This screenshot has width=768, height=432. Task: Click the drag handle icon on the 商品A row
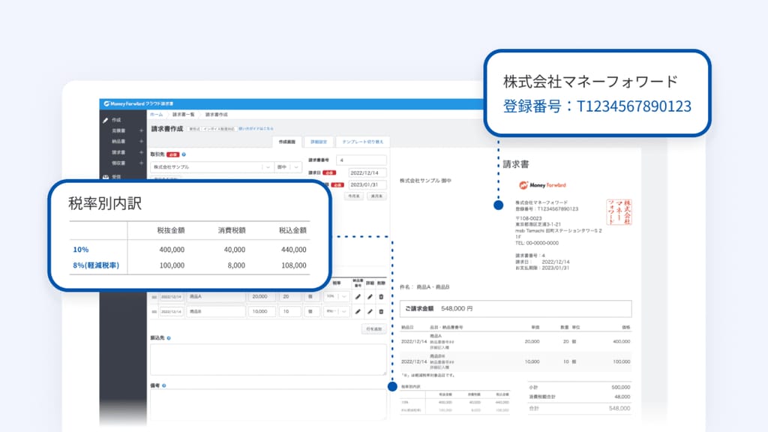click(156, 297)
